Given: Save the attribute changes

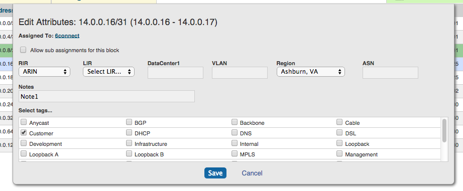Looking at the screenshot, I should pyautogui.click(x=215, y=173).
